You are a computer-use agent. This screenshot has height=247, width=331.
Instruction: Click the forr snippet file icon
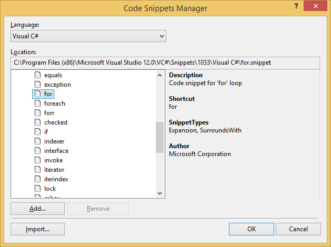(x=37, y=113)
